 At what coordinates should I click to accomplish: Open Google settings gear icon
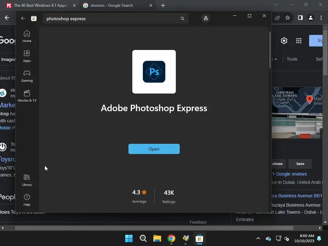(284, 41)
